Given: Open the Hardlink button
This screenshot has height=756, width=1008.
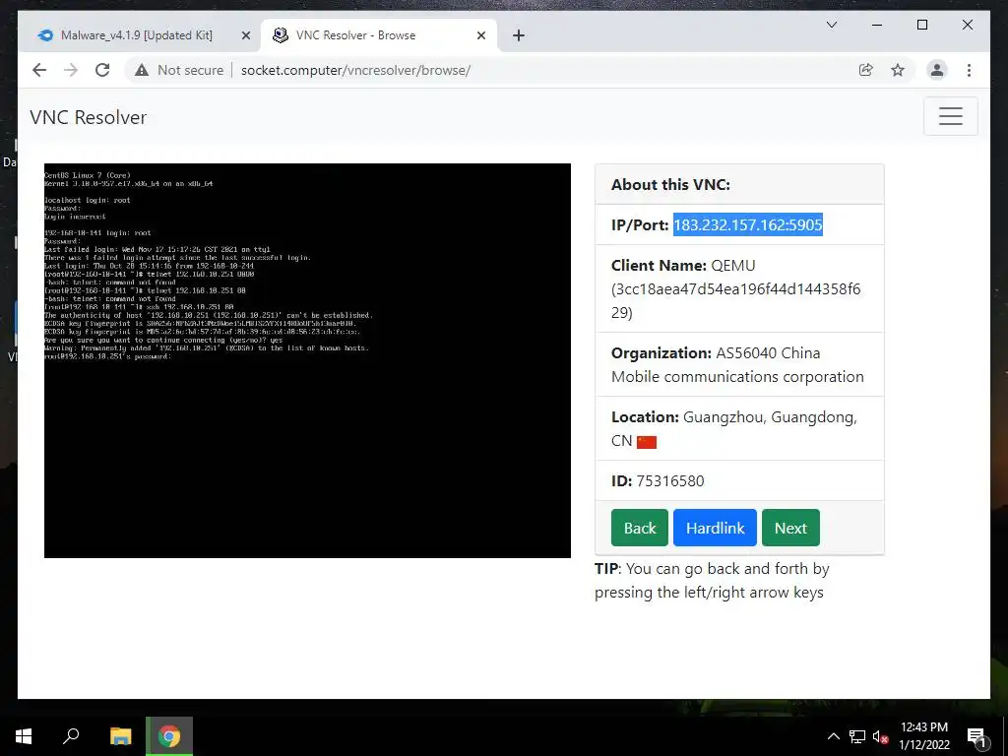Looking at the screenshot, I should tap(715, 528).
